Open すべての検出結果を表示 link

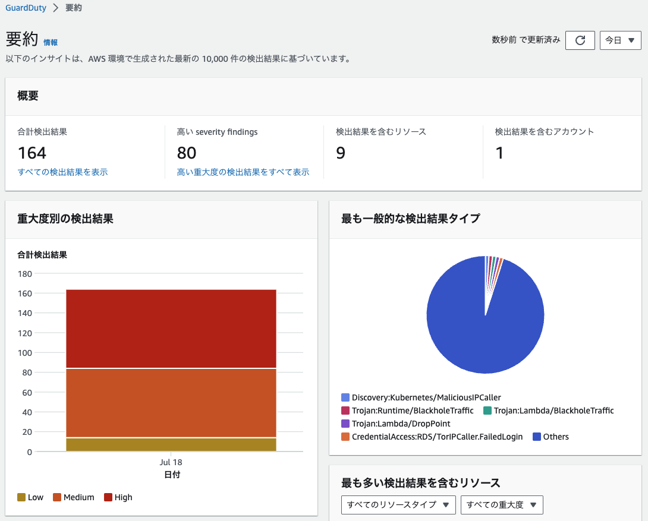click(x=62, y=172)
